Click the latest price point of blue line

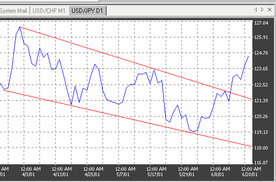click(x=248, y=57)
